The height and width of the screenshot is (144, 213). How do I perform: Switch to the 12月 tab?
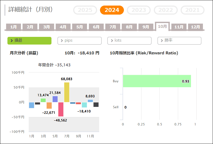tap(195, 27)
